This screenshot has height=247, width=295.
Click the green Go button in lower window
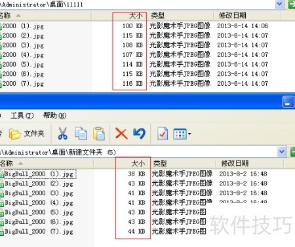(292, 152)
